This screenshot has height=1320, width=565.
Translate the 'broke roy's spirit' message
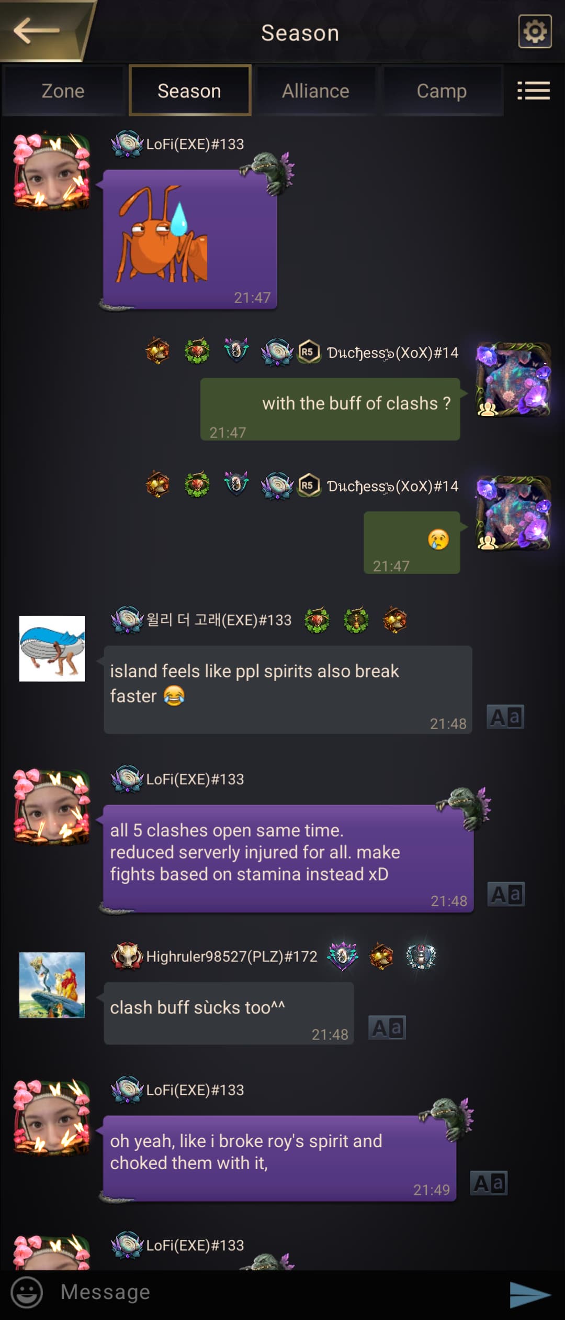pyautogui.click(x=489, y=1183)
